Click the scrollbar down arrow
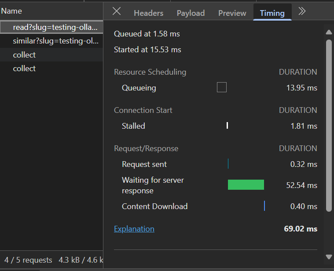The height and width of the screenshot is (271, 334). 328,257
